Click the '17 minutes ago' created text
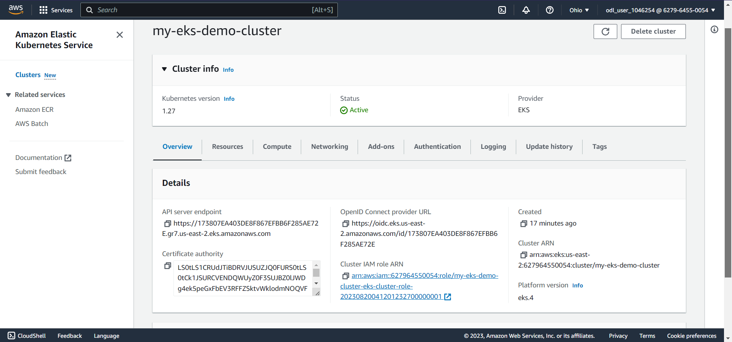The width and height of the screenshot is (732, 342). (553, 223)
